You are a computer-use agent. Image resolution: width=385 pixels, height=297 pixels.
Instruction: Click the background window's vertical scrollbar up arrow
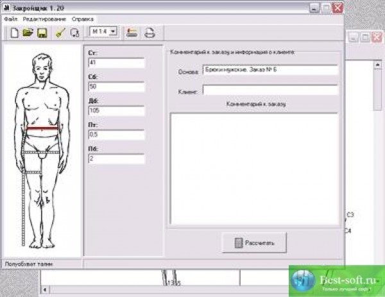pos(377,65)
